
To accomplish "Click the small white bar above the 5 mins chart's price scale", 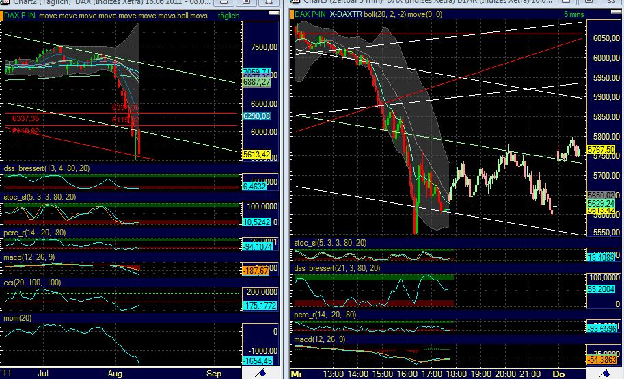I will click(x=615, y=13).
